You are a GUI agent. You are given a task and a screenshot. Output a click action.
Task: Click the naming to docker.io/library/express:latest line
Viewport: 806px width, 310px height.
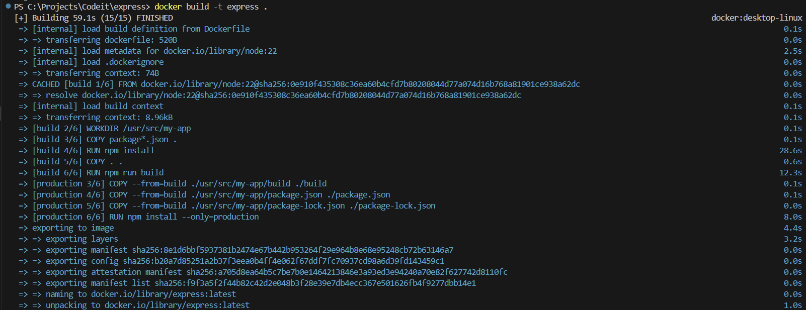[127, 294]
